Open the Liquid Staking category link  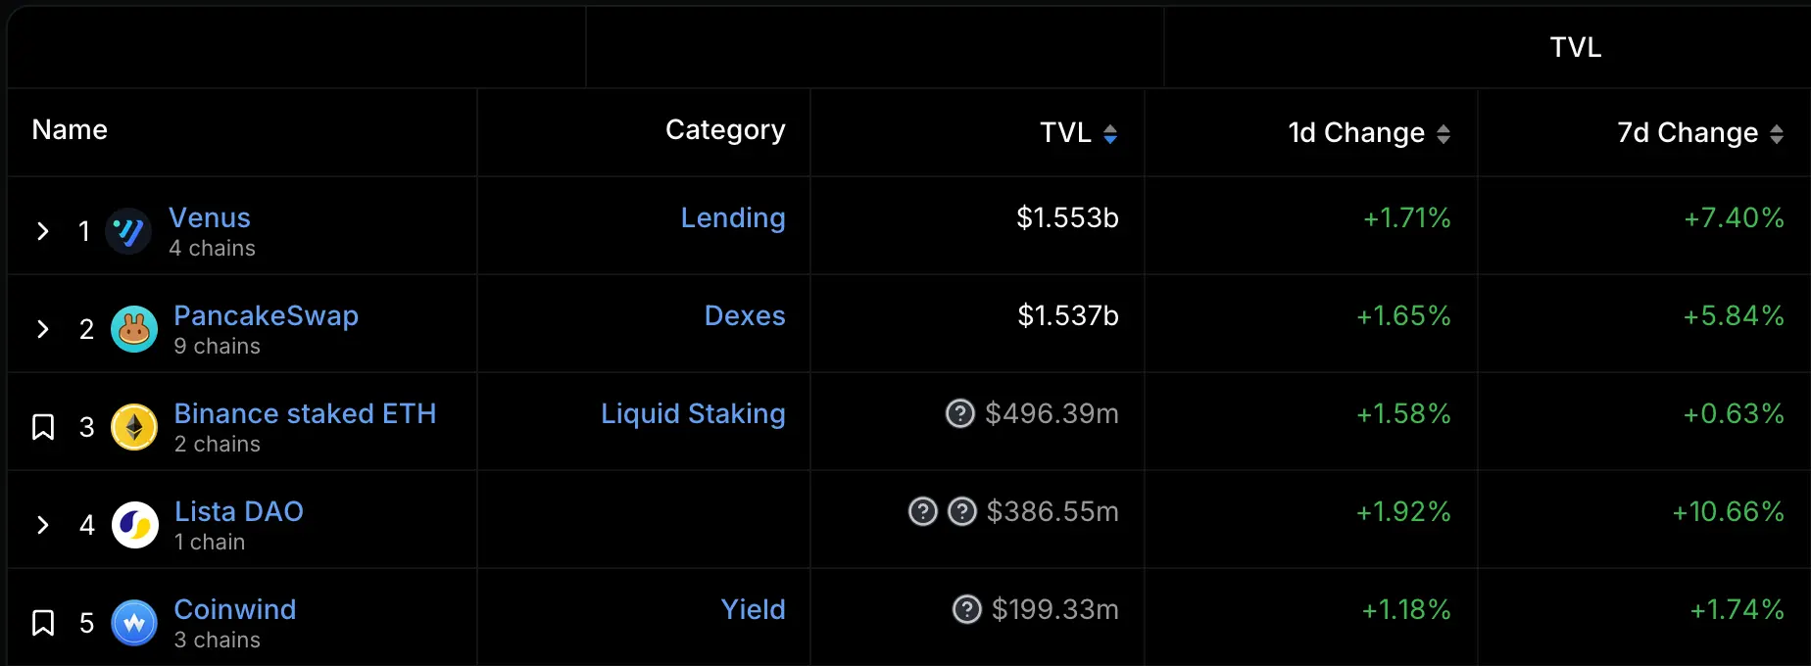pos(693,414)
